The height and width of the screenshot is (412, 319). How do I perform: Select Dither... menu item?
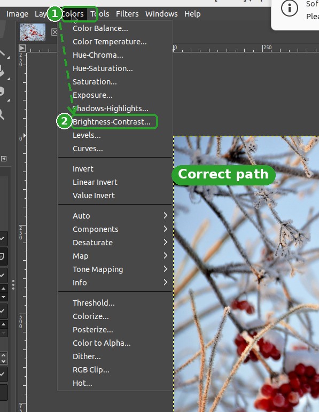click(x=115, y=356)
